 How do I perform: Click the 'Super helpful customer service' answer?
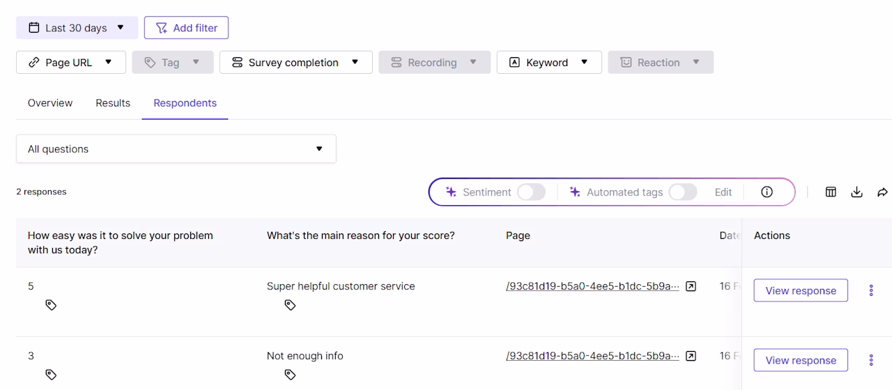[x=341, y=286]
